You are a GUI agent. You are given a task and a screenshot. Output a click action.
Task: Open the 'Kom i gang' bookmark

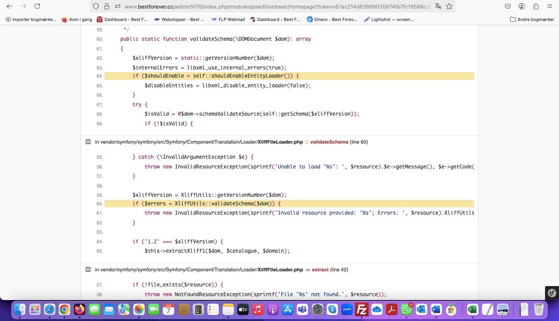(x=76, y=19)
